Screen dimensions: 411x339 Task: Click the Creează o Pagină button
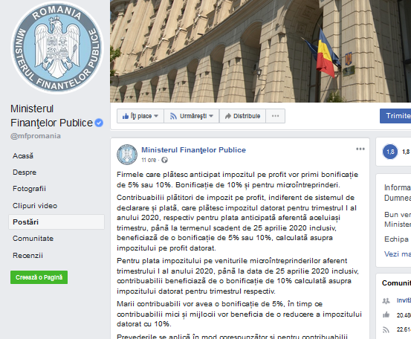tap(39, 277)
